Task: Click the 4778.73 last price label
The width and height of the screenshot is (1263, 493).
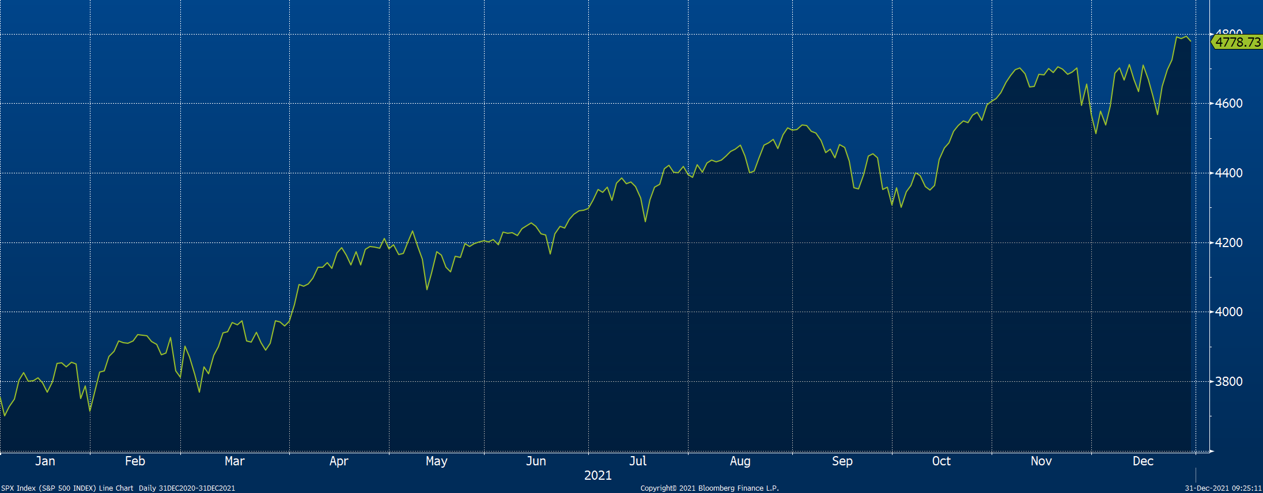Action: pos(1238,42)
